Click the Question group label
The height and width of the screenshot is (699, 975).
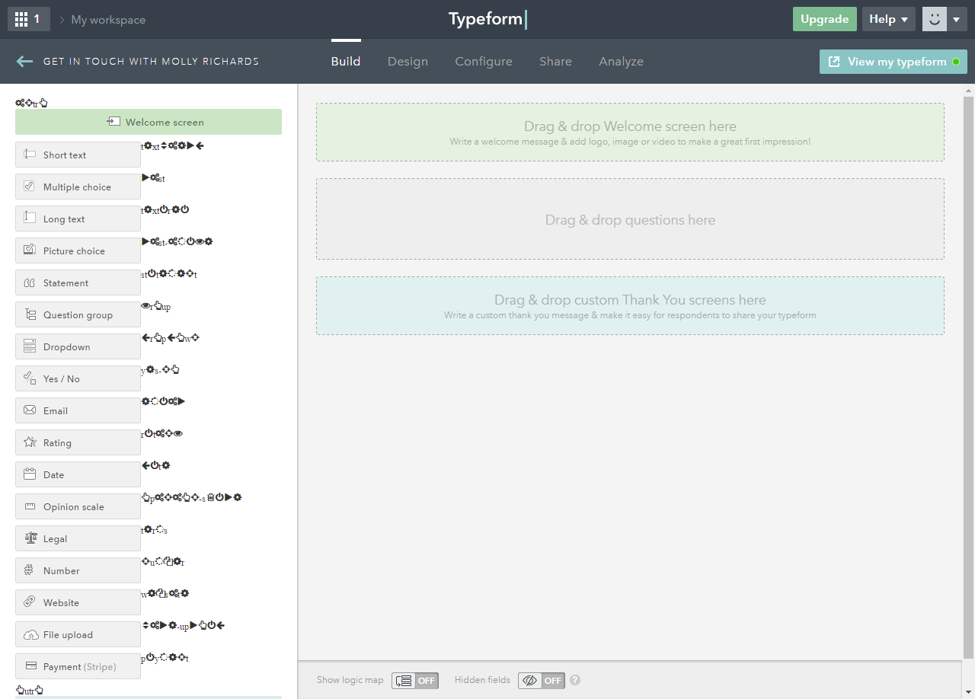78,314
